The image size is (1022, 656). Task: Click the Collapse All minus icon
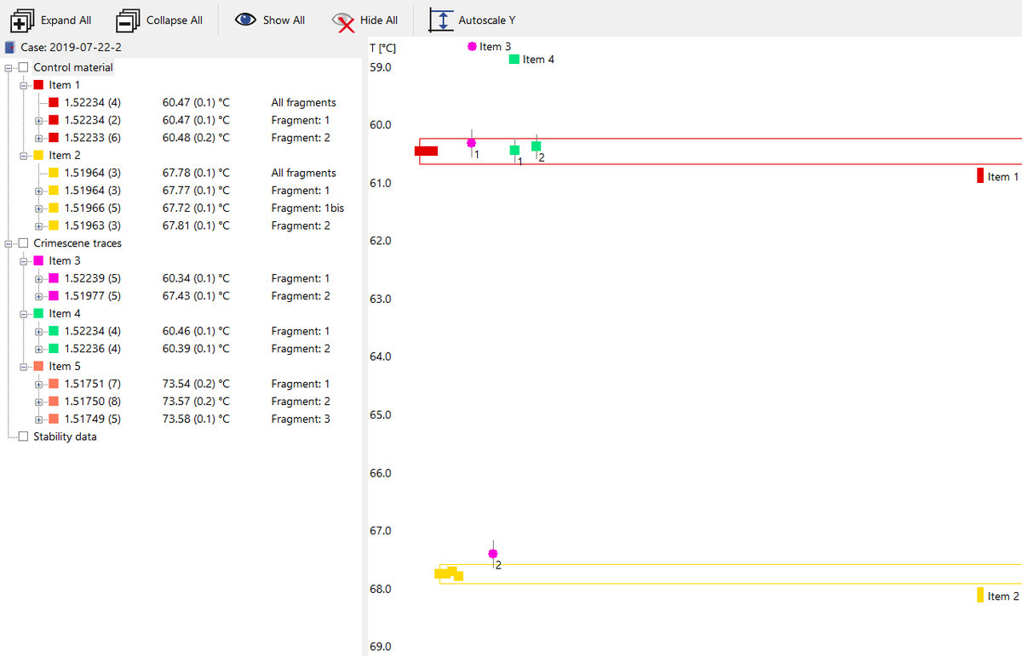click(x=128, y=20)
